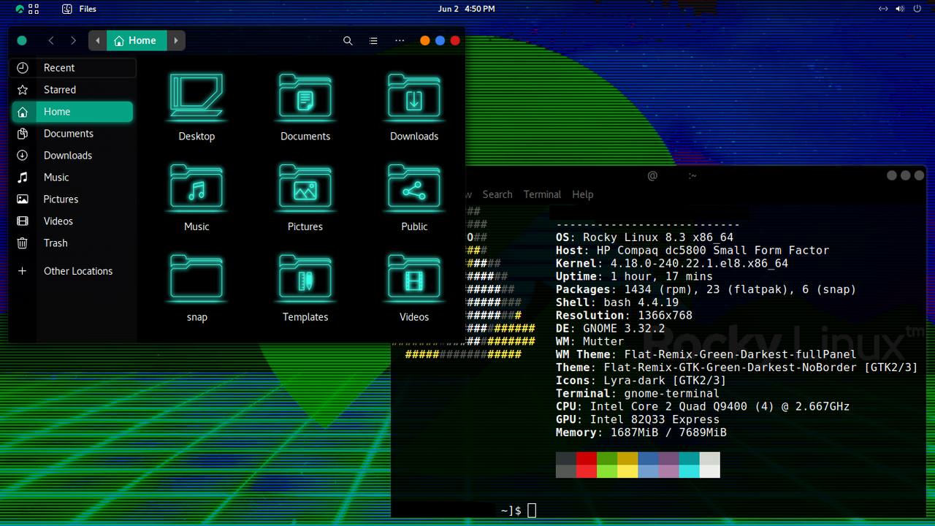Click the Kernel version line in terminal
This screenshot has height=526, width=935.
672,264
